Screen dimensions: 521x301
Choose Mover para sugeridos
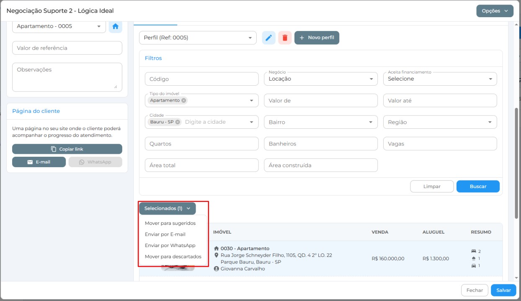pyautogui.click(x=170, y=223)
